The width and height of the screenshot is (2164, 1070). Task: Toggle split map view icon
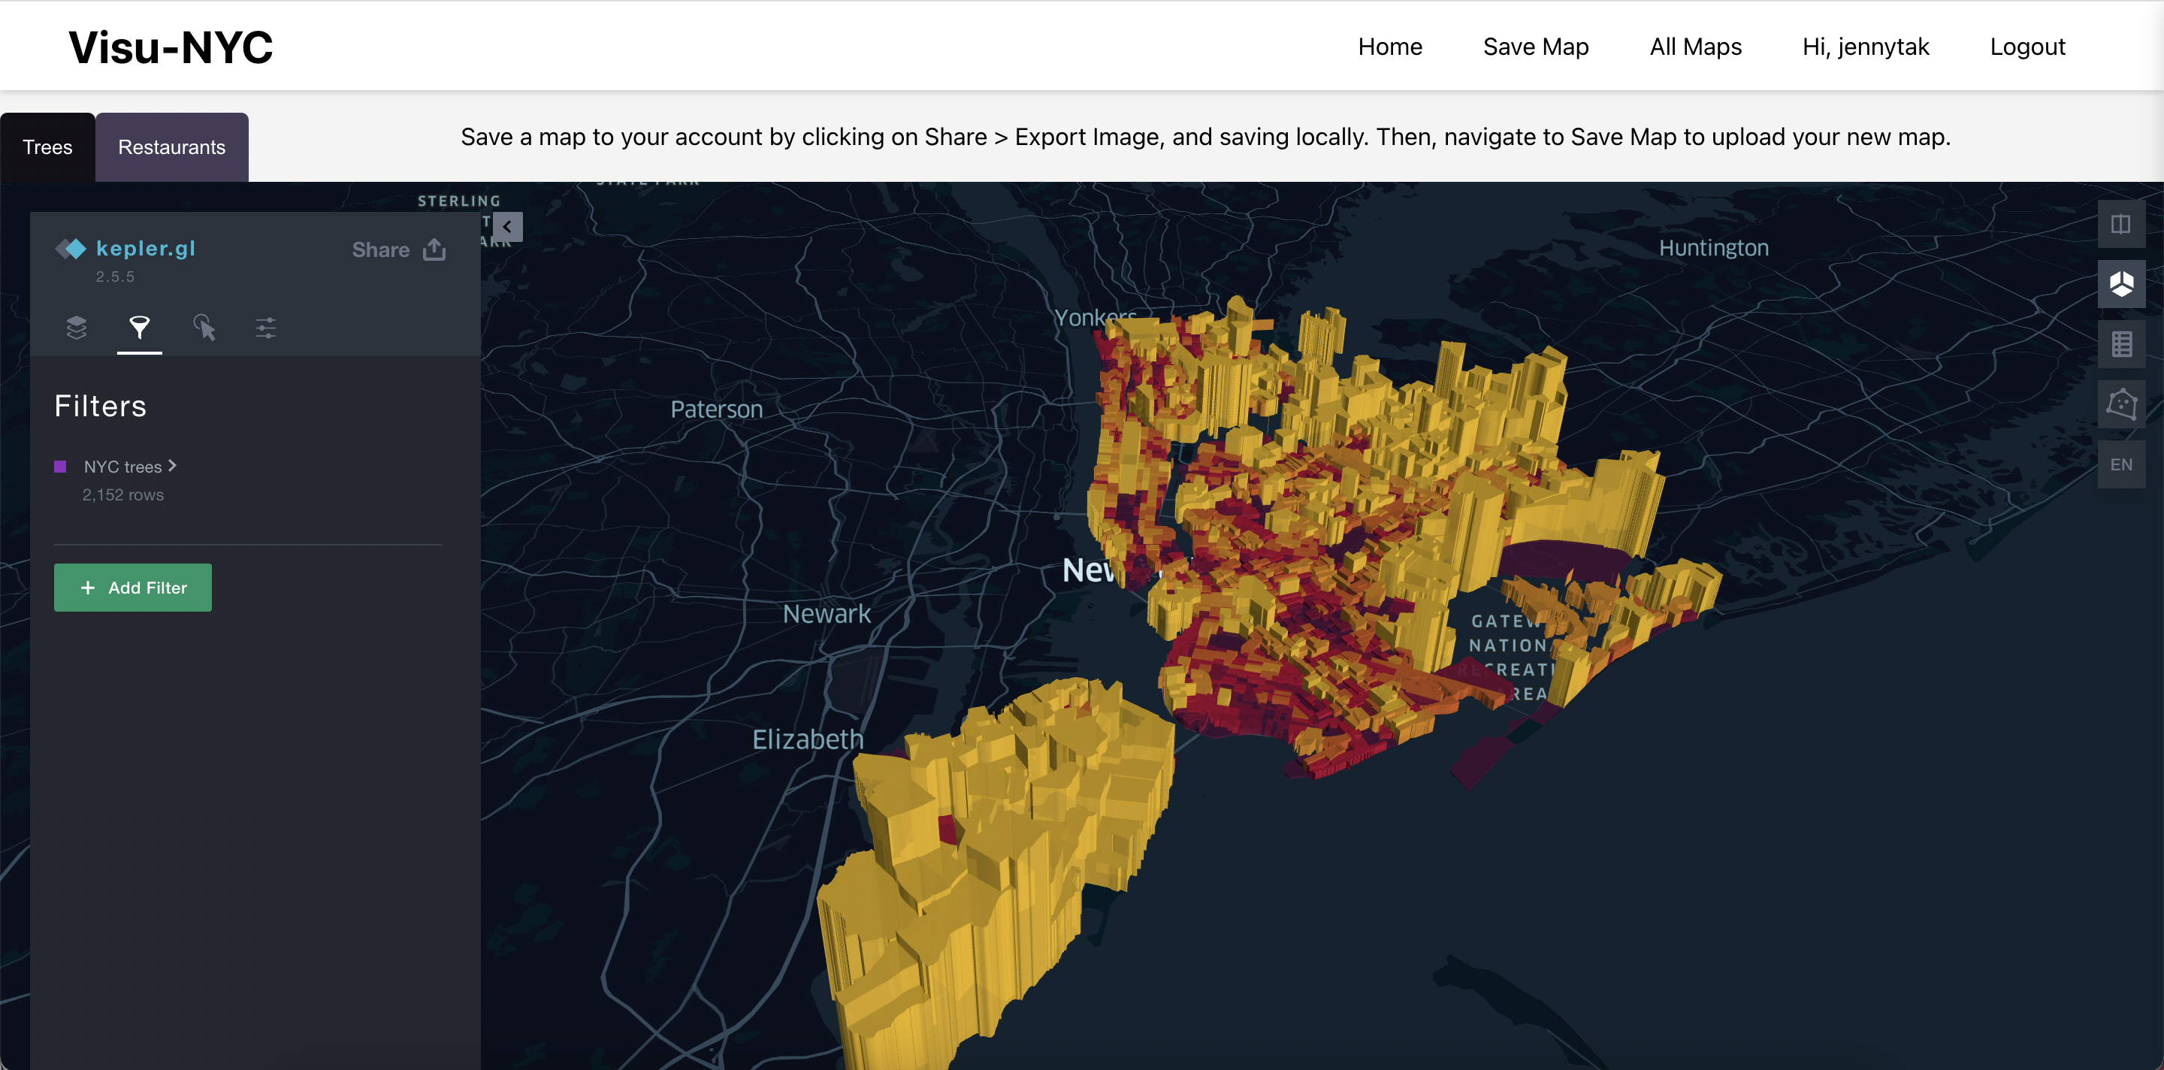coord(2120,224)
